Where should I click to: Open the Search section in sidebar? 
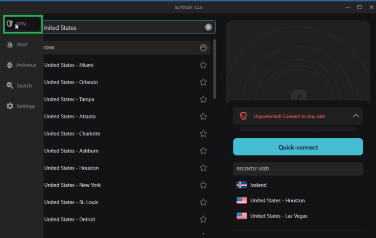(x=20, y=86)
